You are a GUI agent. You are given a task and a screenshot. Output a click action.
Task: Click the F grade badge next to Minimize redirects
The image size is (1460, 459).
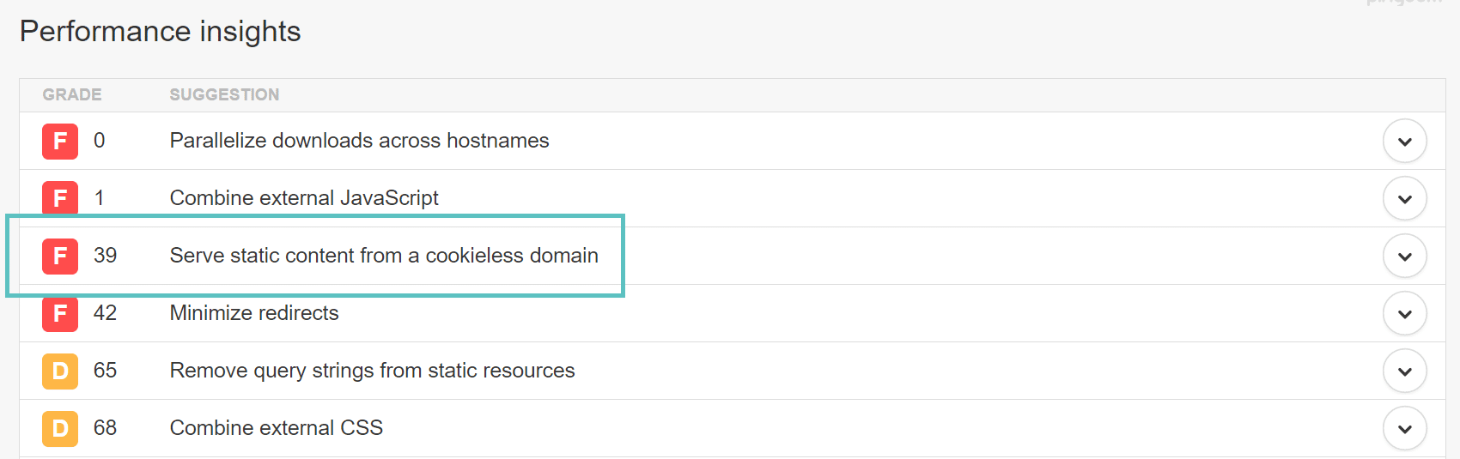(x=60, y=313)
